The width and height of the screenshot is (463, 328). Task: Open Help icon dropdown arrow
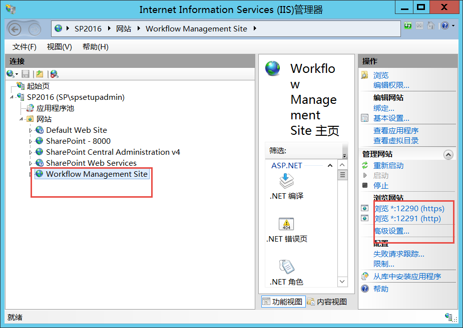[453, 26]
